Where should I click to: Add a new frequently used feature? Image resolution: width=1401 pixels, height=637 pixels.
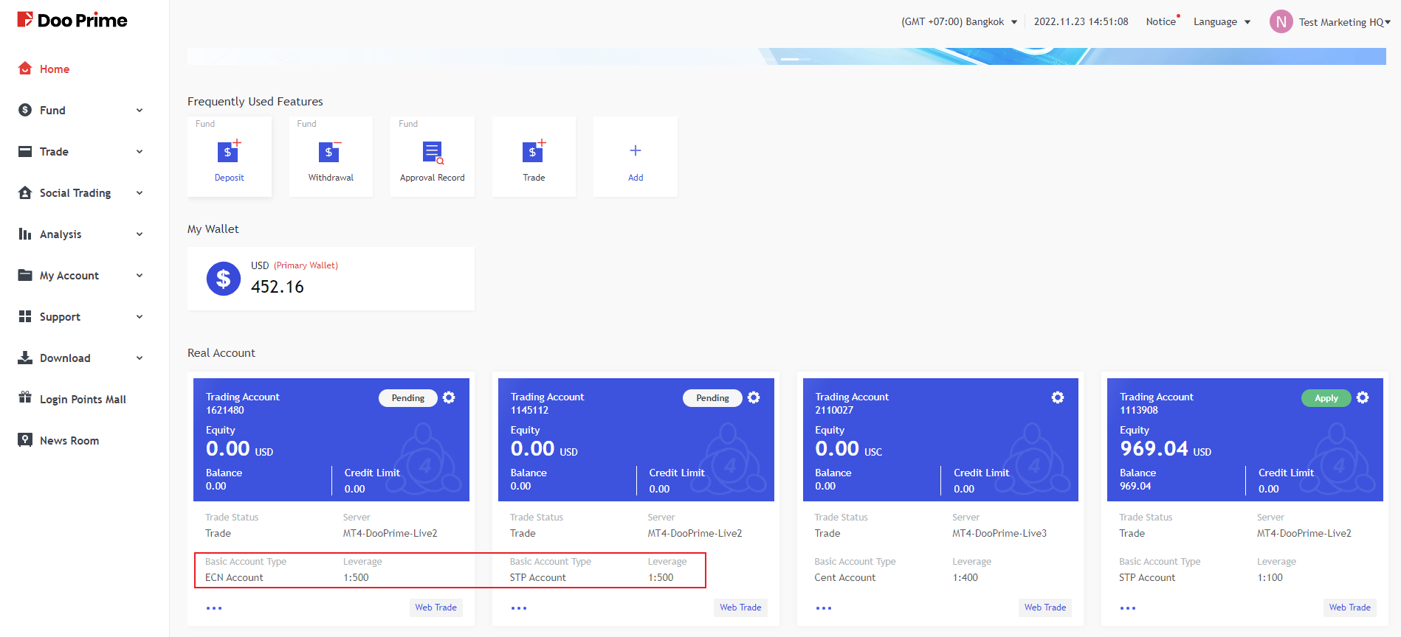click(635, 153)
